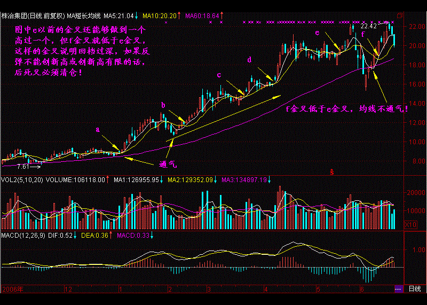427x305 pixels.
Task: Click the MA60:18.64 indicator value
Action: (x=202, y=16)
